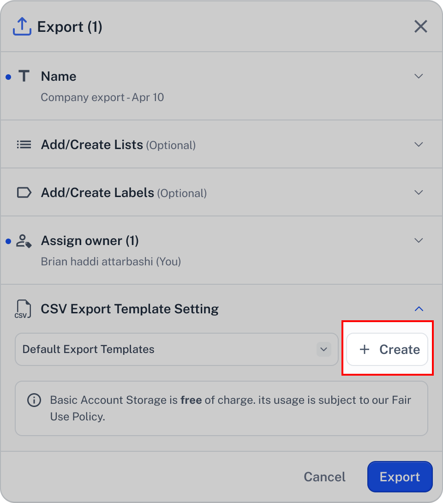Screen dimensions: 443x503
Task: Click the blue Export button
Action: click(x=400, y=477)
